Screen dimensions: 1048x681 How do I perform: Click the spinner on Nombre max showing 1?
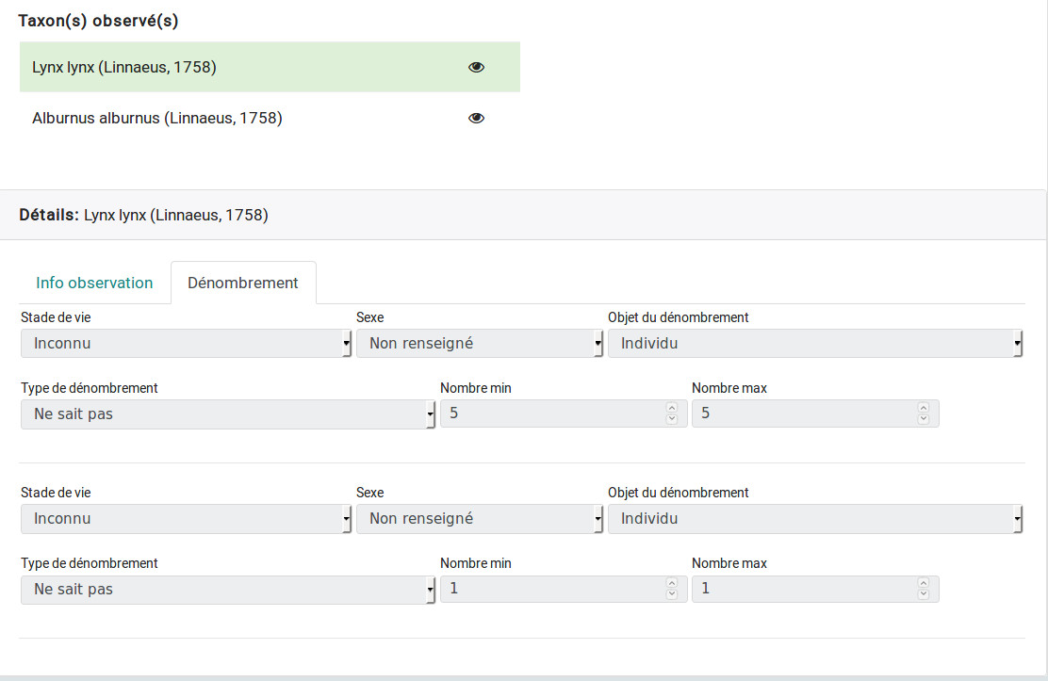(923, 588)
